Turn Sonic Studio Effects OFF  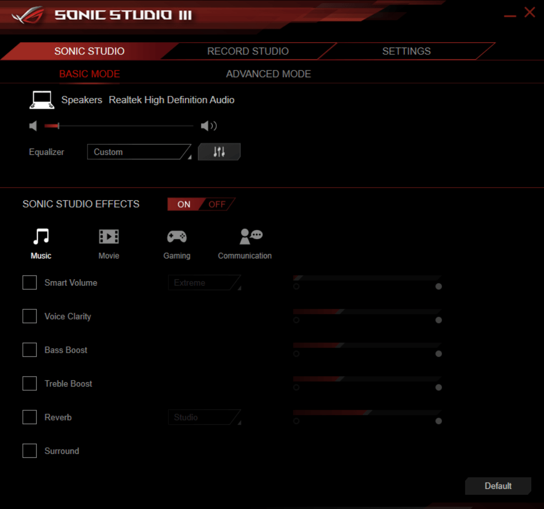(217, 204)
